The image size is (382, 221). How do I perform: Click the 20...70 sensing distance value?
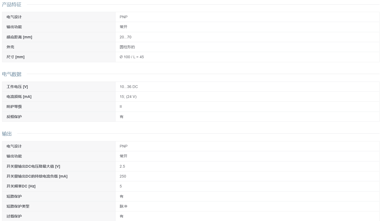click(125, 37)
